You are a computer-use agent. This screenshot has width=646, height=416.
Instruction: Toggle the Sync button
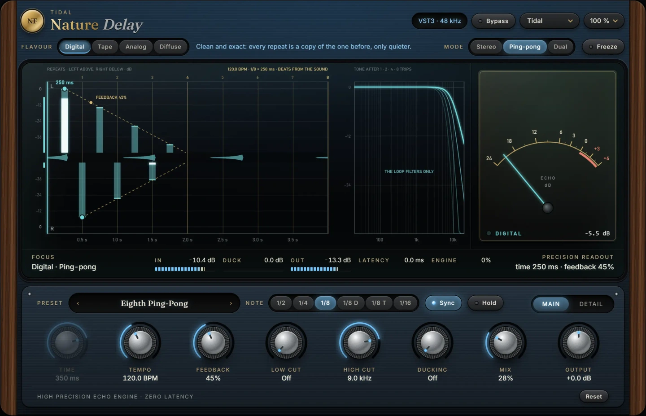[443, 303]
